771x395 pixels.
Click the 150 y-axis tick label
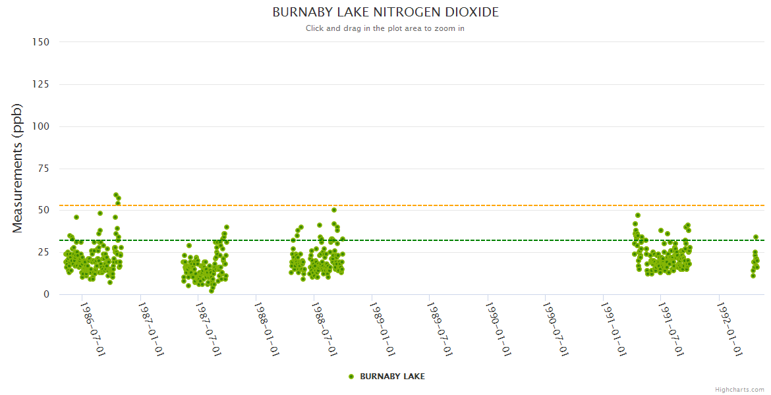tap(40, 42)
